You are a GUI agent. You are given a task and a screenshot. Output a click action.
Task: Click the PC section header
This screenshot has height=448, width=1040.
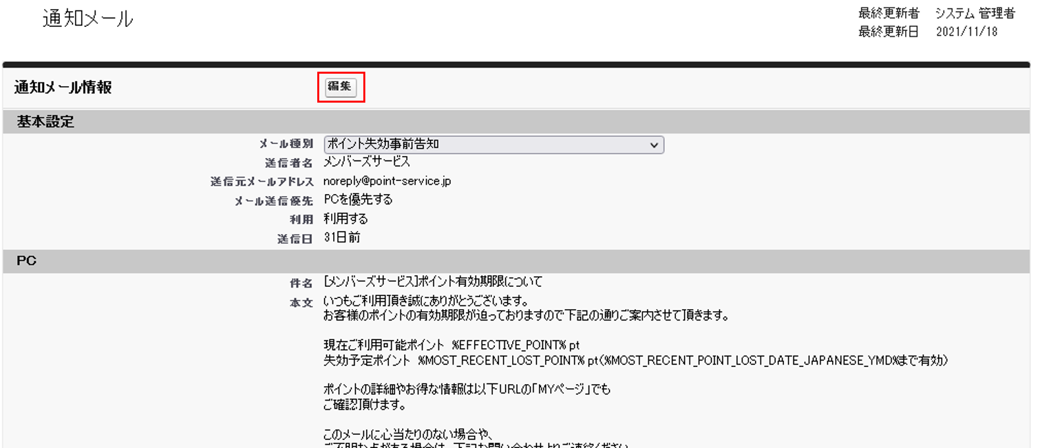26,261
